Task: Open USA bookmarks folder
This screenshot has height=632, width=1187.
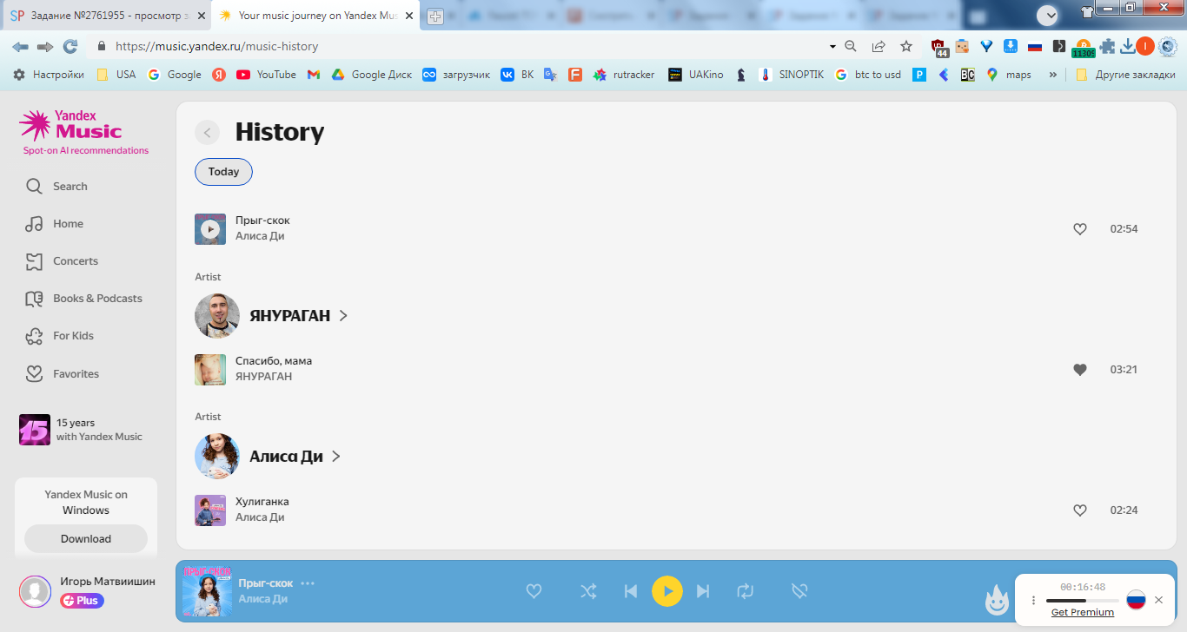Action: (116, 75)
